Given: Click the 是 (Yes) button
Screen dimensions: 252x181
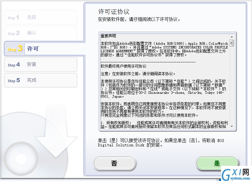Looking at the screenshot, I should point(217,163).
